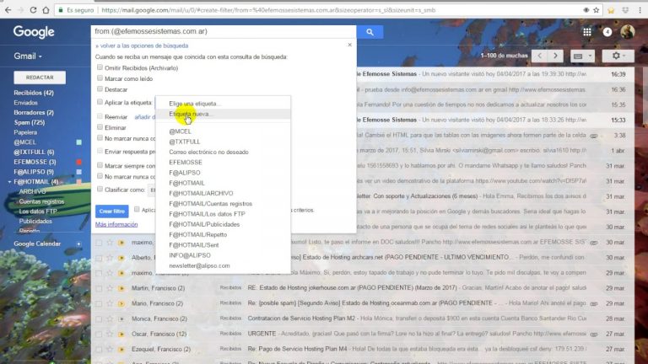Collapse the F@HOTMAIL label tree
Viewport: 648px width, 364px height.
(x=10, y=182)
